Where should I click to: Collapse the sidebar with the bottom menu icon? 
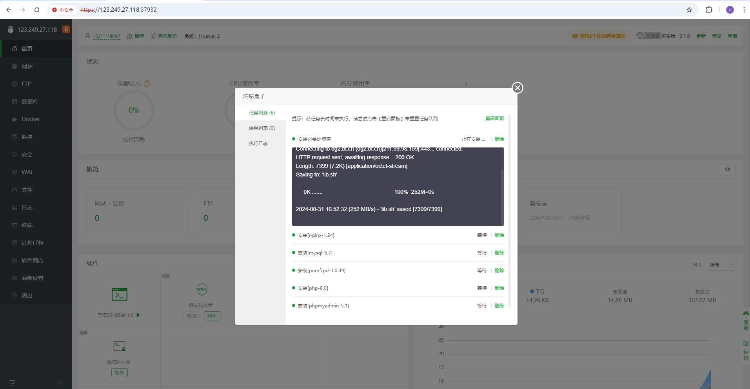point(12,383)
